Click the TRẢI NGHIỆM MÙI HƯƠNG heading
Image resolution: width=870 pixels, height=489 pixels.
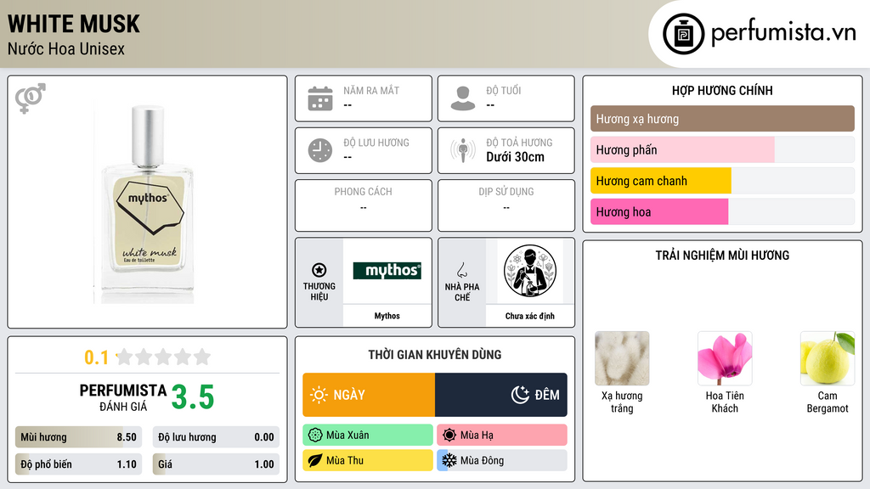tap(722, 256)
